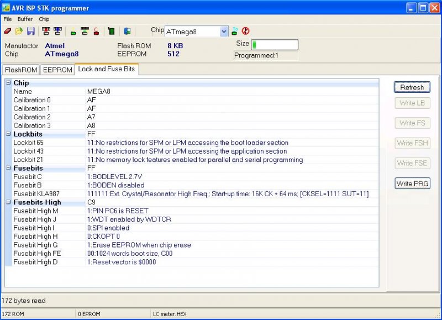Switch to the FlashROM tab

pos(21,70)
